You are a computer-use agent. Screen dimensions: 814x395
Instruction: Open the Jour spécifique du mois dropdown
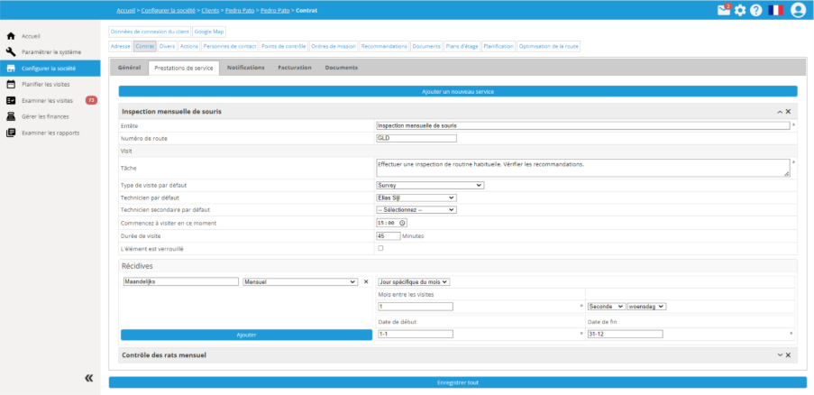click(414, 281)
